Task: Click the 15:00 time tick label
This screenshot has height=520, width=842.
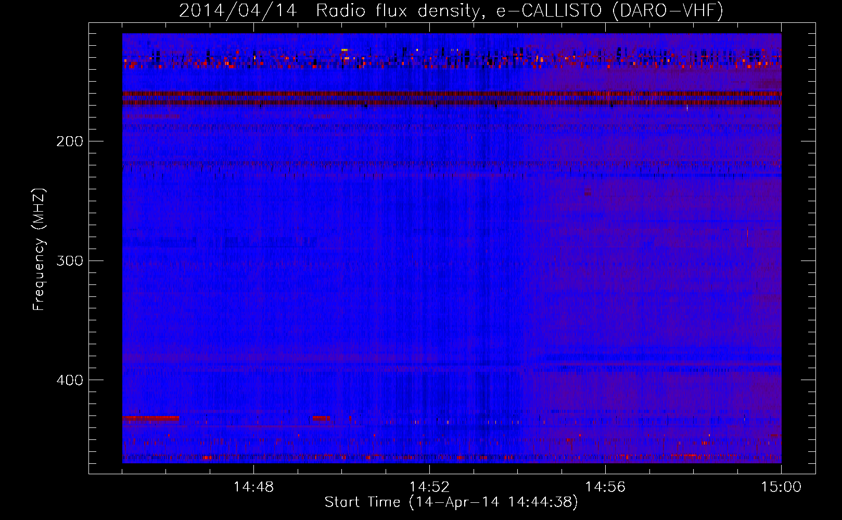Action: point(781,487)
